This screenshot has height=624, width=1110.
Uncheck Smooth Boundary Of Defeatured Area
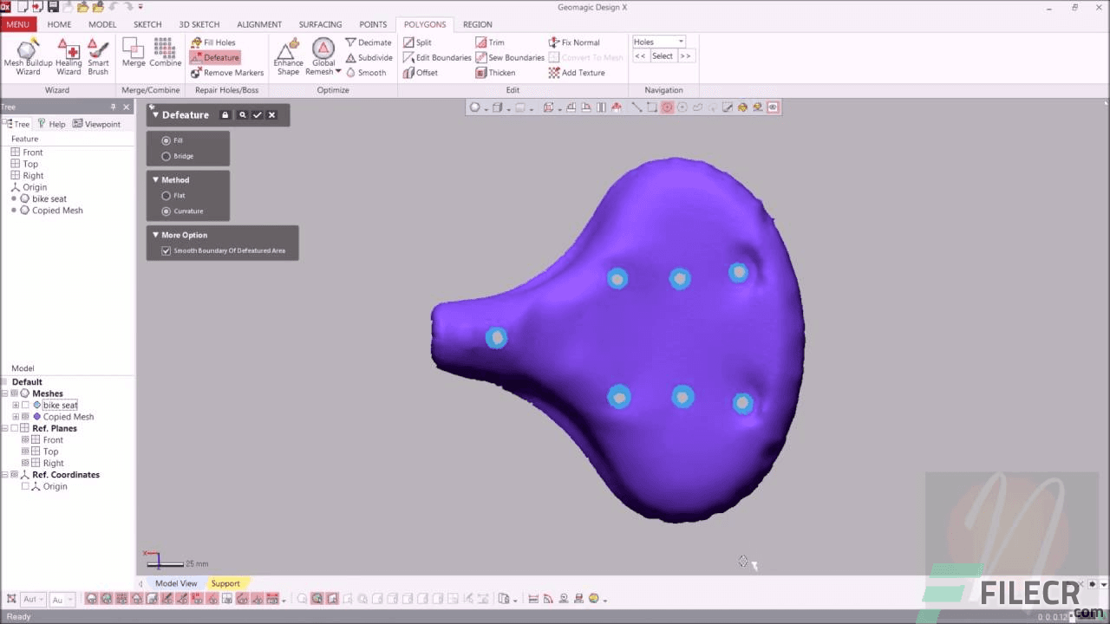[x=166, y=250]
